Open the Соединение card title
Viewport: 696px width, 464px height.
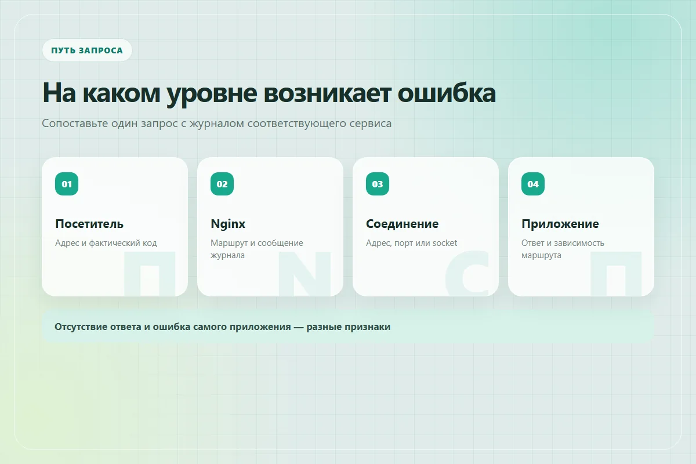(x=403, y=224)
